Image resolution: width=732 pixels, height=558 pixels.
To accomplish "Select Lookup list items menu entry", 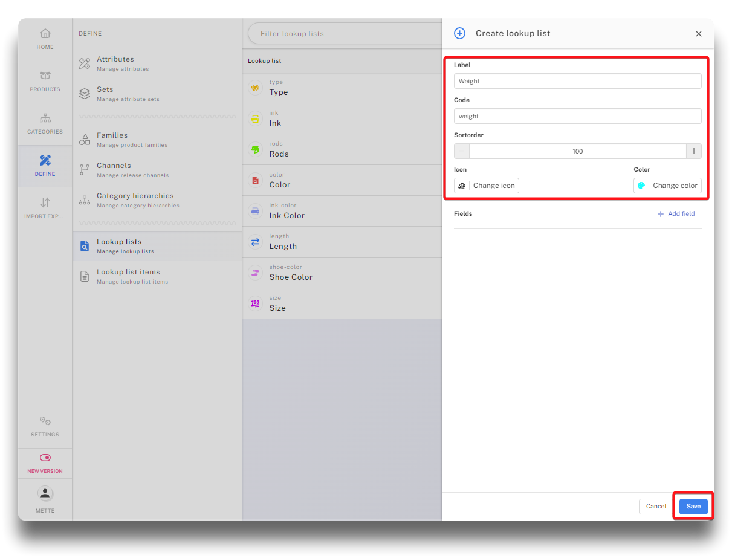I will pos(128,276).
